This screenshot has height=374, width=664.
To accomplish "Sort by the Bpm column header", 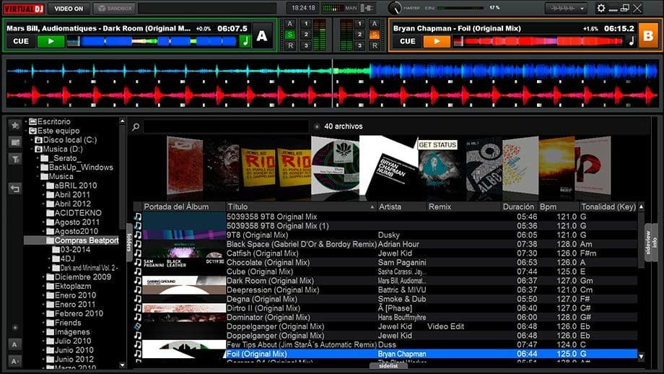I will pos(558,206).
